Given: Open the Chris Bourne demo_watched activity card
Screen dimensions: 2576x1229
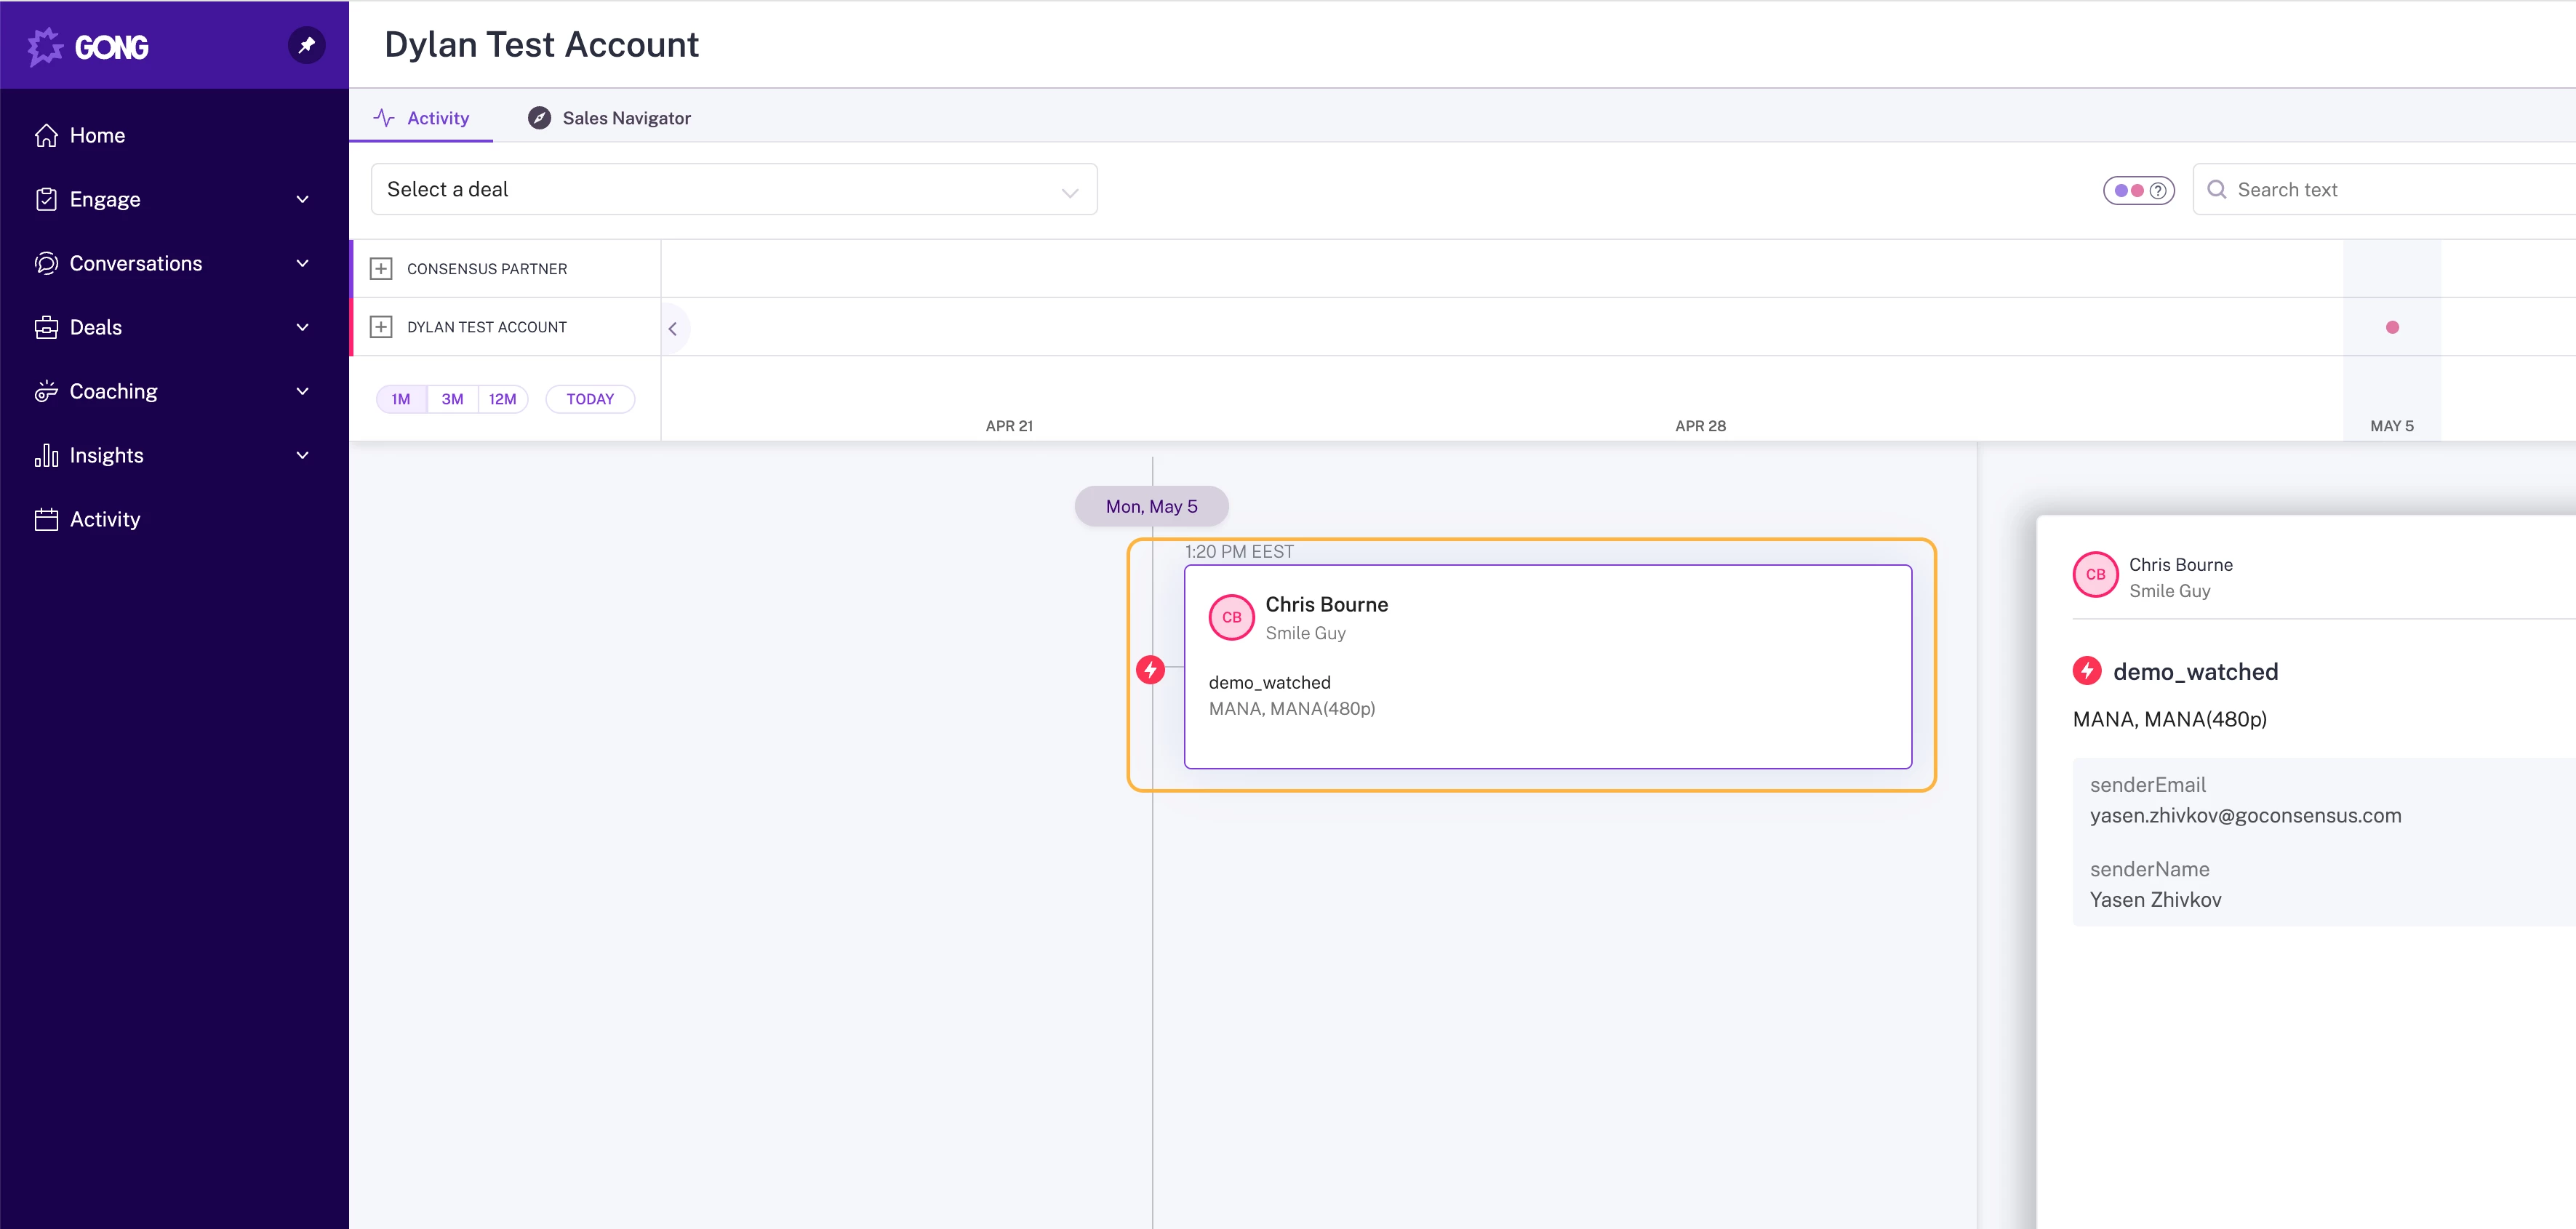Looking at the screenshot, I should pyautogui.click(x=1548, y=667).
